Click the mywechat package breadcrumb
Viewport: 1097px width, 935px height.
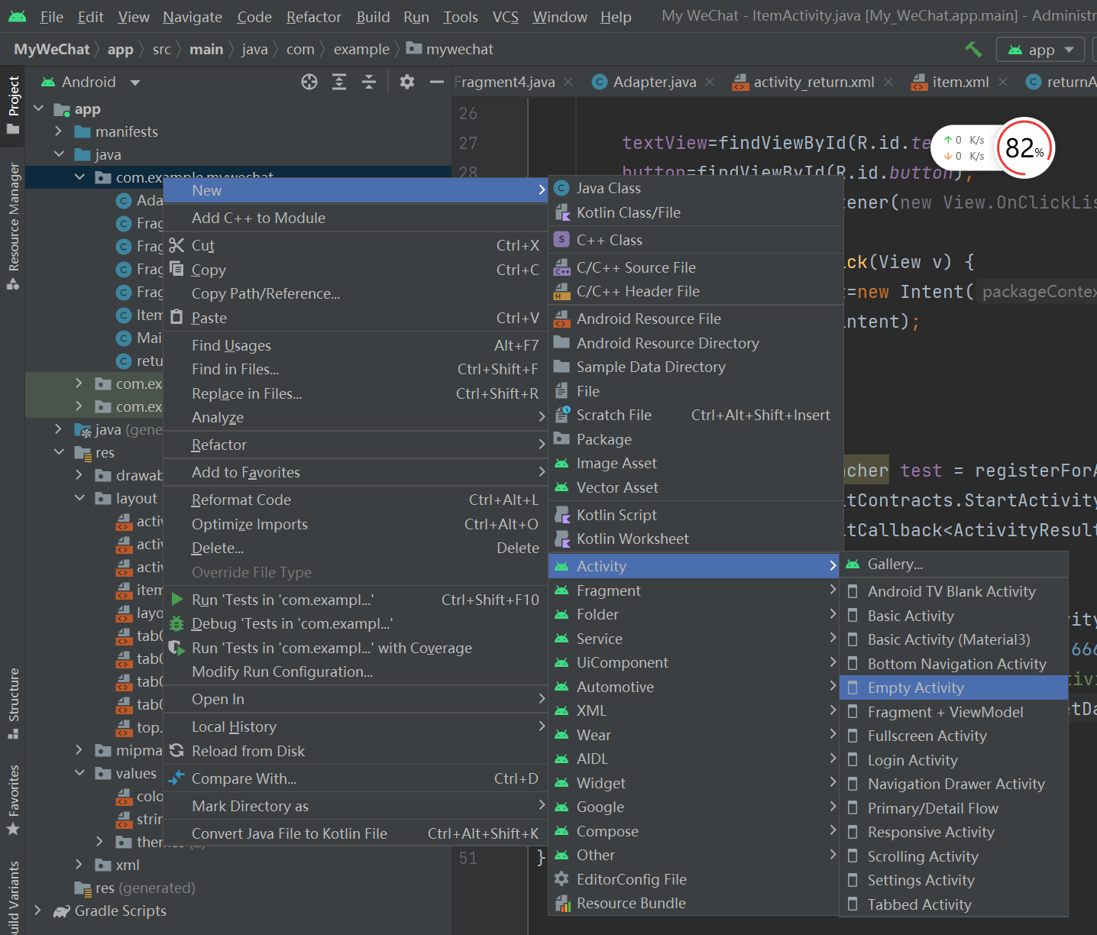click(x=450, y=50)
